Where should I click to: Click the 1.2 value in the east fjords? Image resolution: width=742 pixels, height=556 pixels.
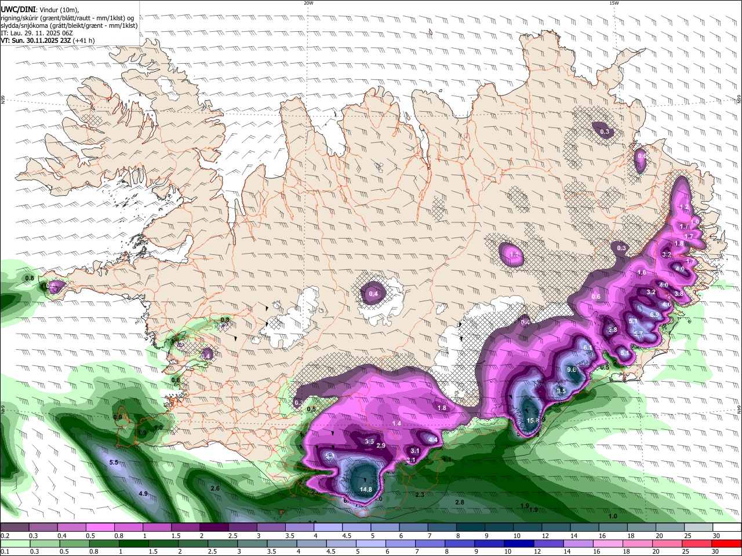(684, 207)
